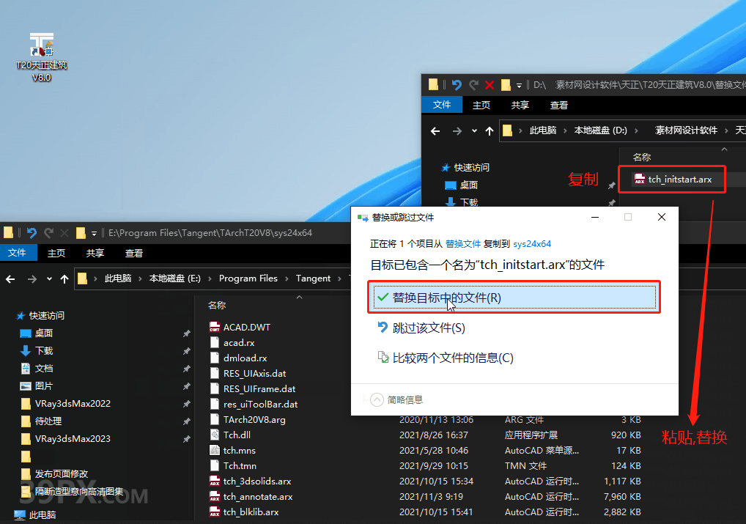The height and width of the screenshot is (524, 746).
Task: Open 共享 tab in D: Explorer window
Action: [520, 106]
